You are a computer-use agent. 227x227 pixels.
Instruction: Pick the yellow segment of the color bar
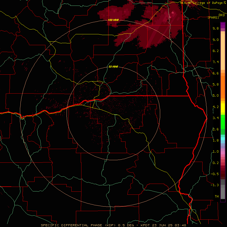(223, 108)
